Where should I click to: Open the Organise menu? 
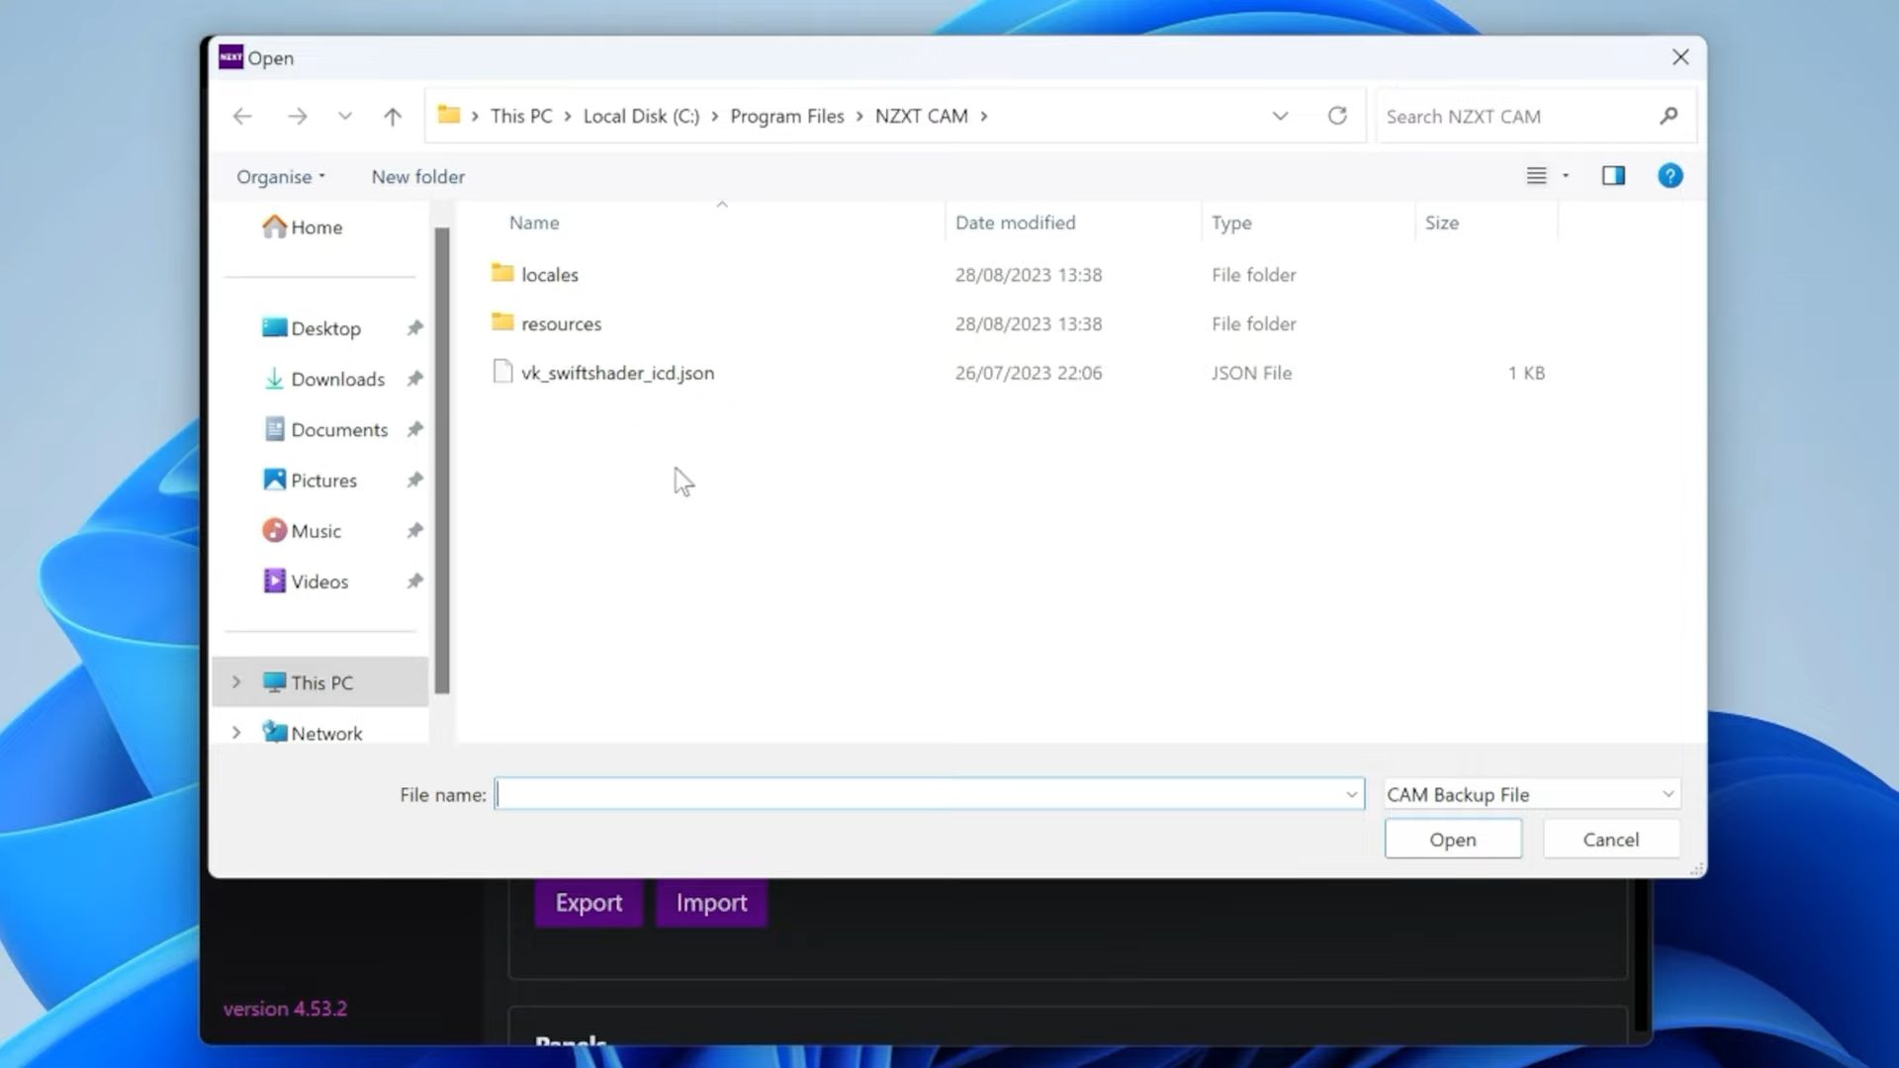coord(280,177)
